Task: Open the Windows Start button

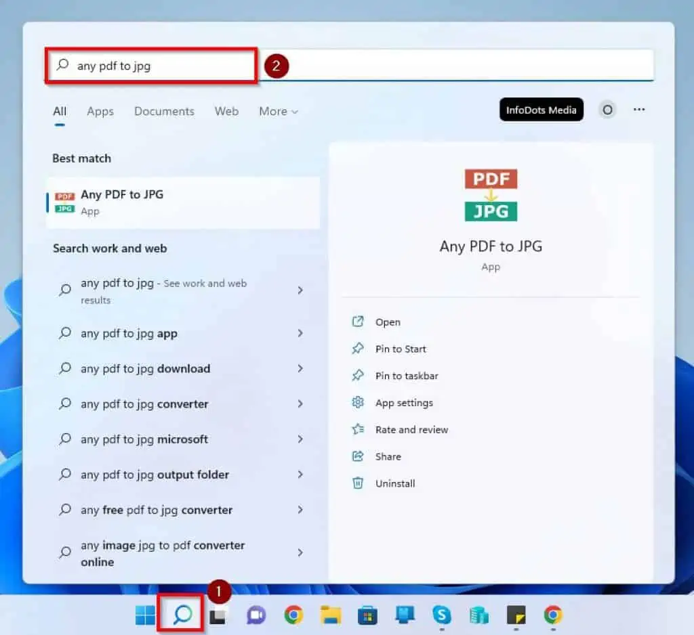Action: [x=145, y=615]
